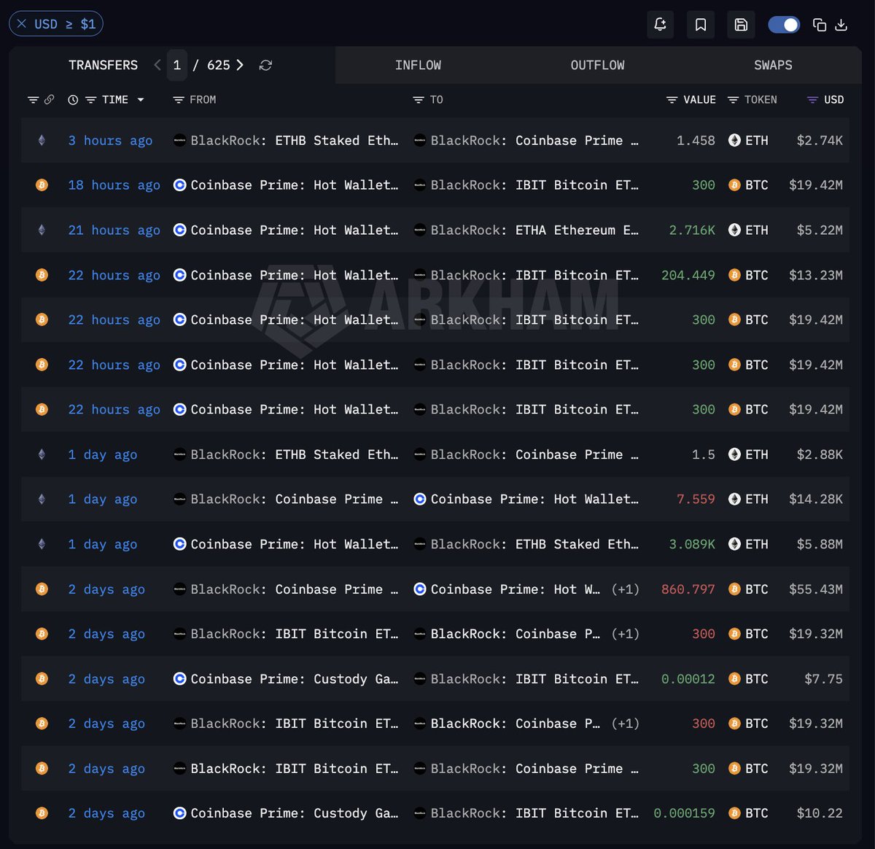Click the link chain filter icon
Image resolution: width=875 pixels, height=849 pixels.
coord(50,100)
